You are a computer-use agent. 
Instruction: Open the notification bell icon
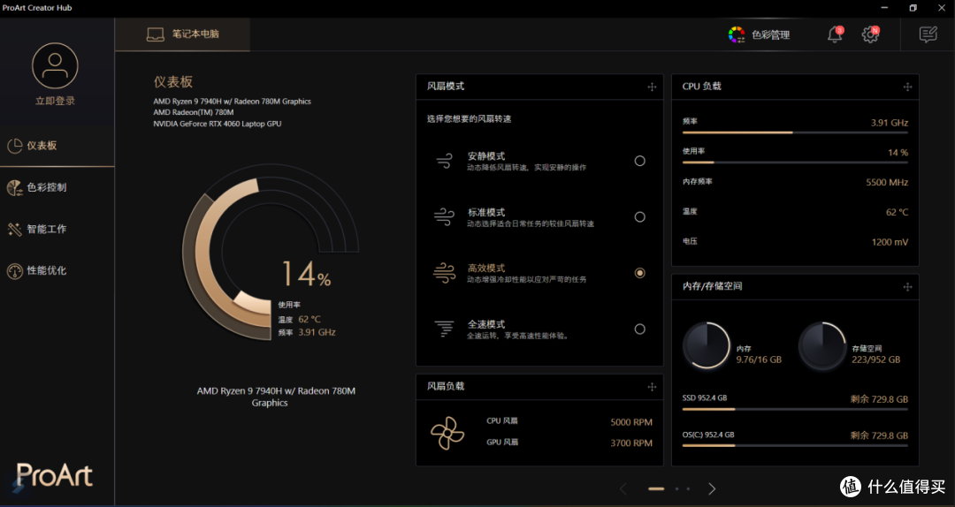coord(835,34)
